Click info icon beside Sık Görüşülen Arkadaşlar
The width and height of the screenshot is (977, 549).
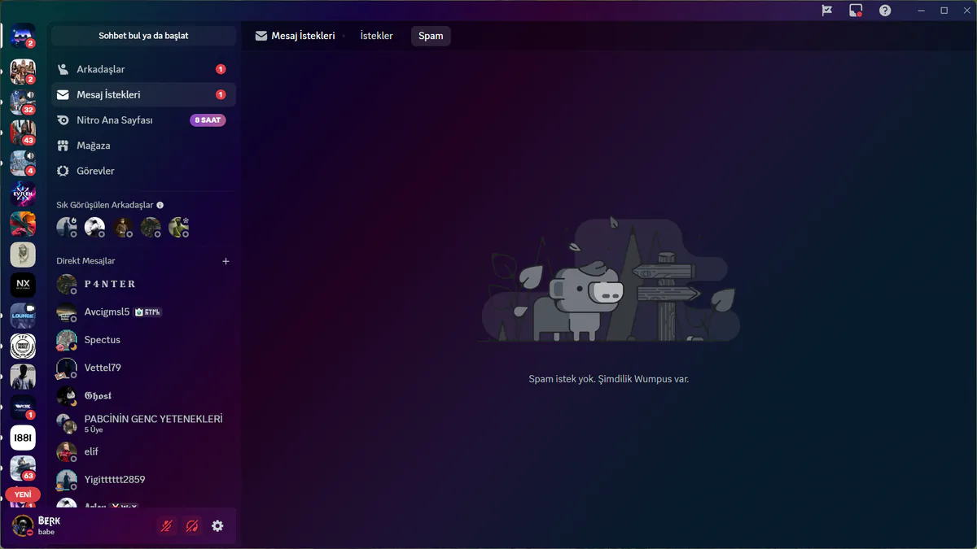point(160,205)
